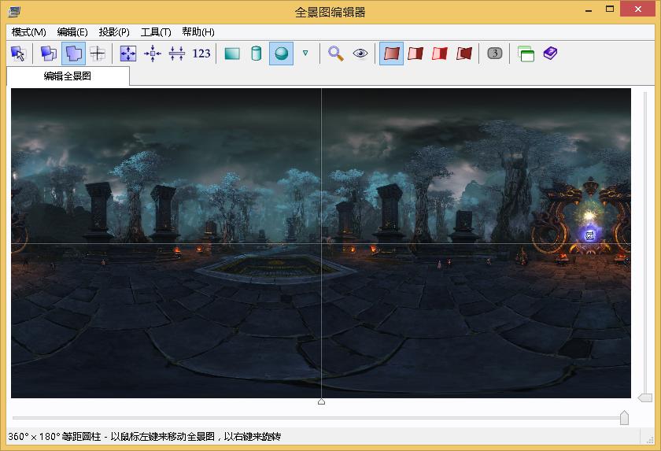Open the 工具(T) menu
Screen dimensions: 661x451
point(156,32)
